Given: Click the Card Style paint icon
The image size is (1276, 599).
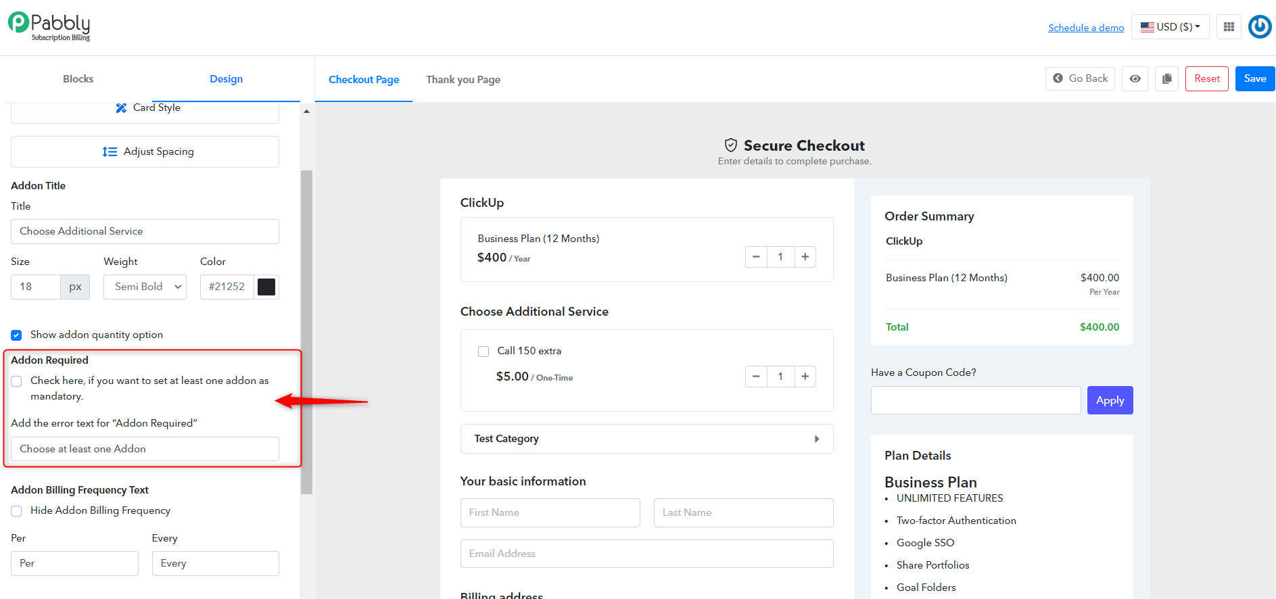Looking at the screenshot, I should click(121, 107).
